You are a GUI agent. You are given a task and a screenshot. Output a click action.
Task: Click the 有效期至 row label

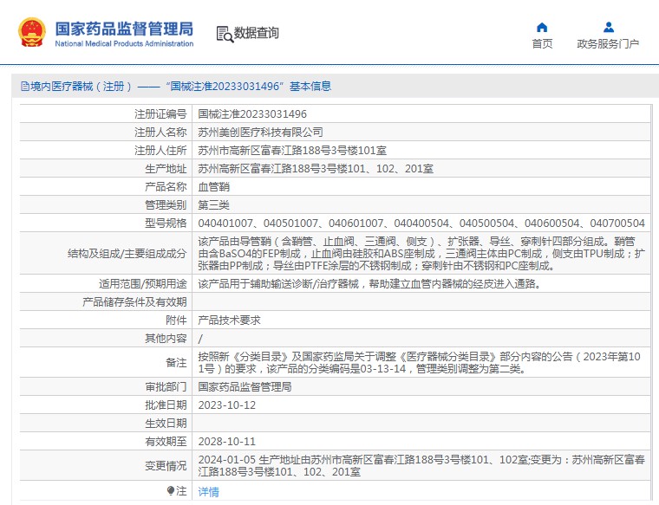tap(166, 442)
